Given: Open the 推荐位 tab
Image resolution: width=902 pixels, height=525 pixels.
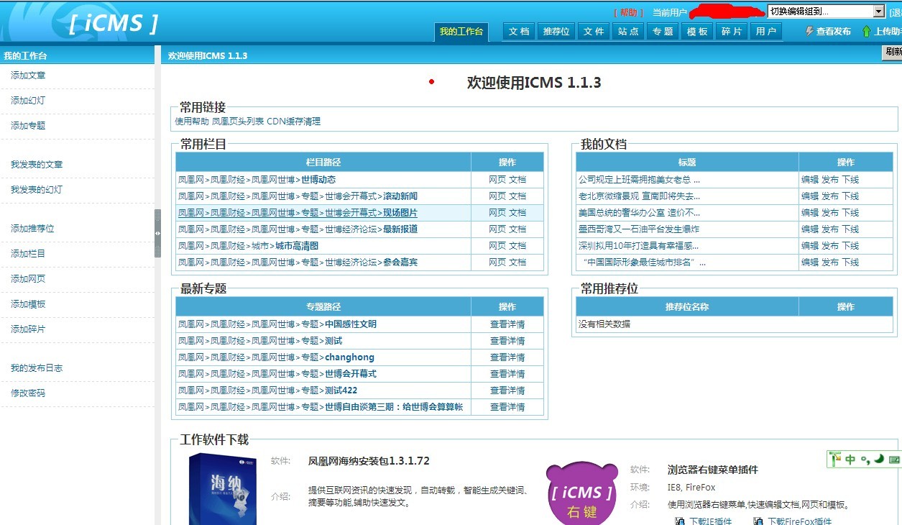Looking at the screenshot, I should pyautogui.click(x=556, y=32).
